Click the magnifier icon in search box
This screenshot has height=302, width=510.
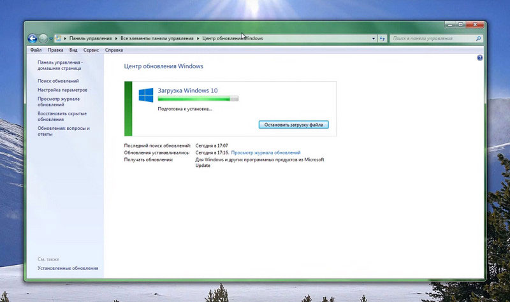(479, 38)
